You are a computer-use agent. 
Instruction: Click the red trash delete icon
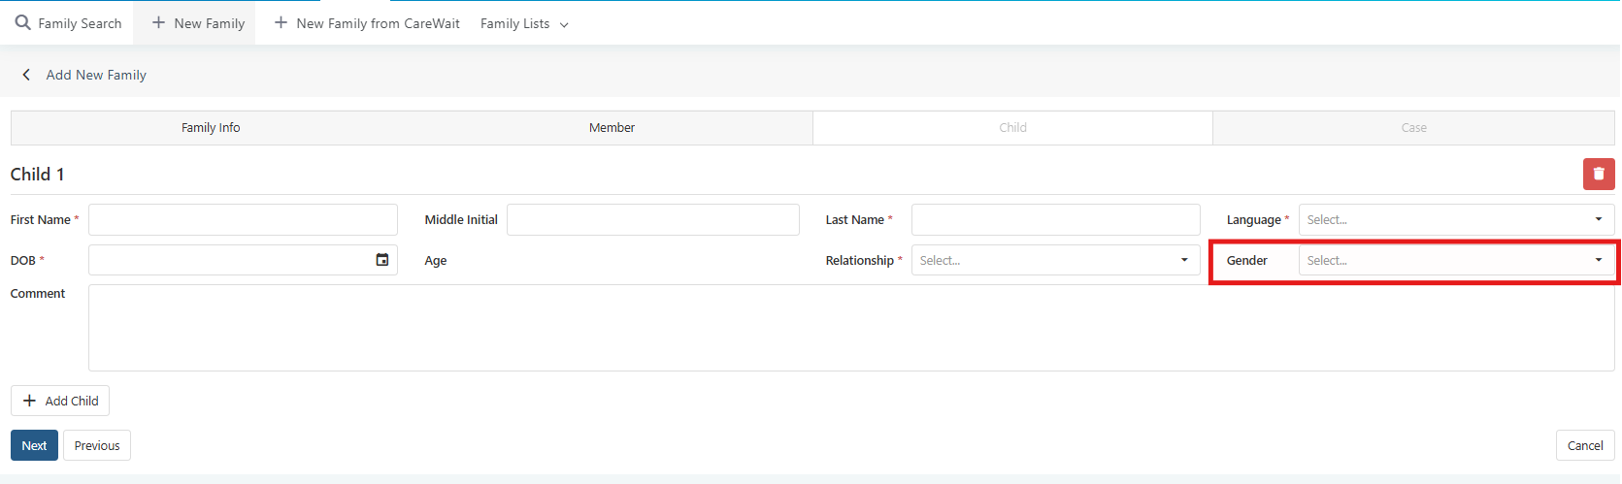point(1599,174)
